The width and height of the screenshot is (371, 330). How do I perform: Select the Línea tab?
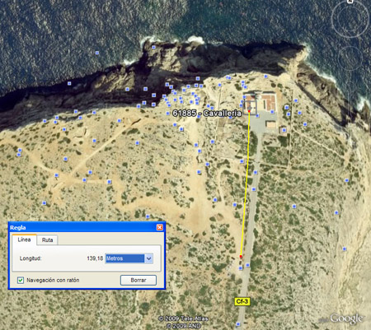tap(24, 239)
